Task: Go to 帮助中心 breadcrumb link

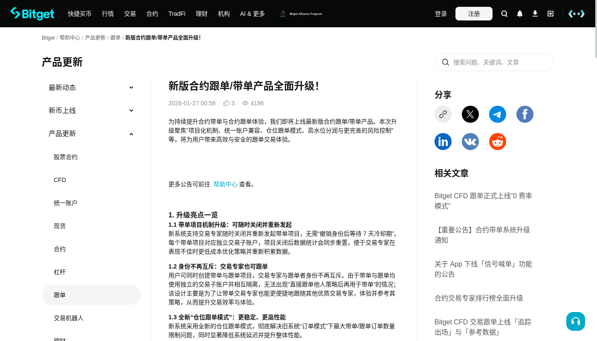Action: click(x=70, y=38)
